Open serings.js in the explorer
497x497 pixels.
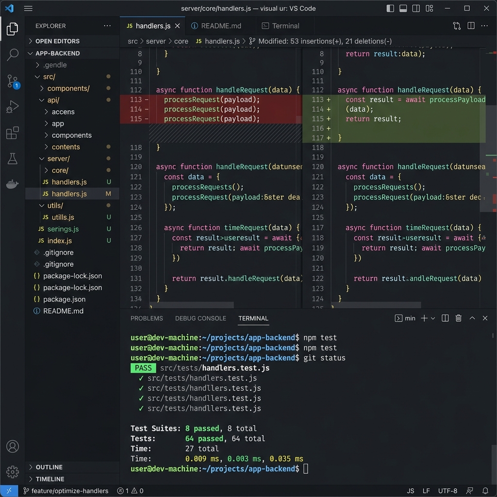(72, 229)
